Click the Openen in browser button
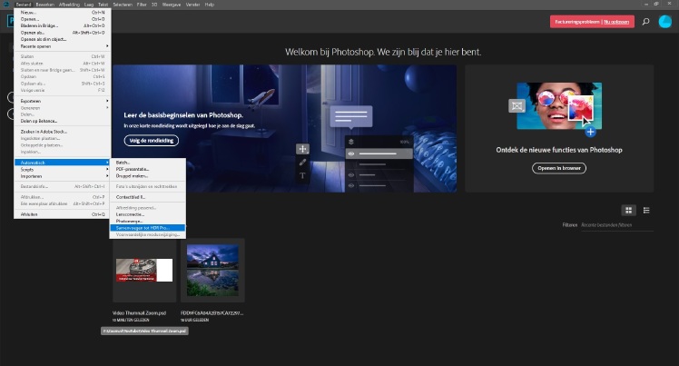The width and height of the screenshot is (679, 366). coord(559,168)
